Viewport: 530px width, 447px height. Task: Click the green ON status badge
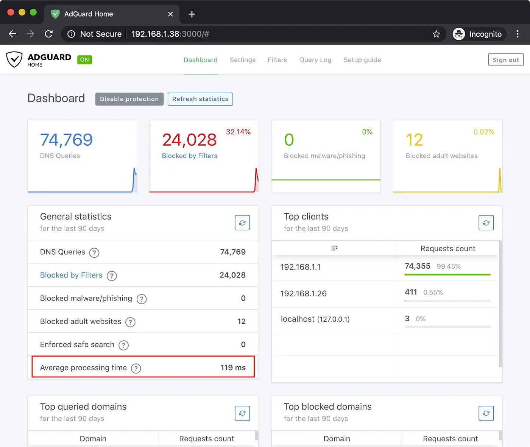pyautogui.click(x=84, y=59)
